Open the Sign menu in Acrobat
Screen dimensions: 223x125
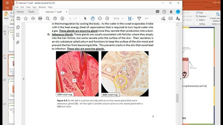(x=34, y=7)
